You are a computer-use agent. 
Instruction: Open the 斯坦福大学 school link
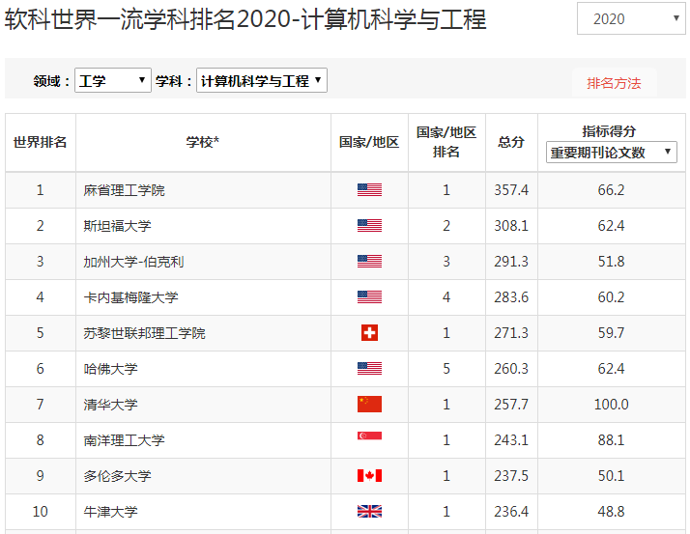(117, 226)
